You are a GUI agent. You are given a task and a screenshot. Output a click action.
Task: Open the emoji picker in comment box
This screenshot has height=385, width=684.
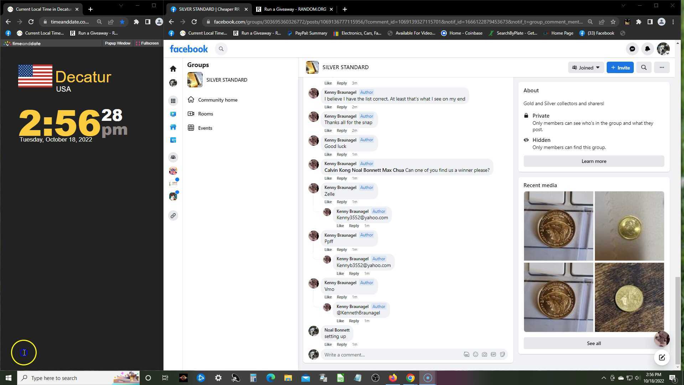pos(476,355)
